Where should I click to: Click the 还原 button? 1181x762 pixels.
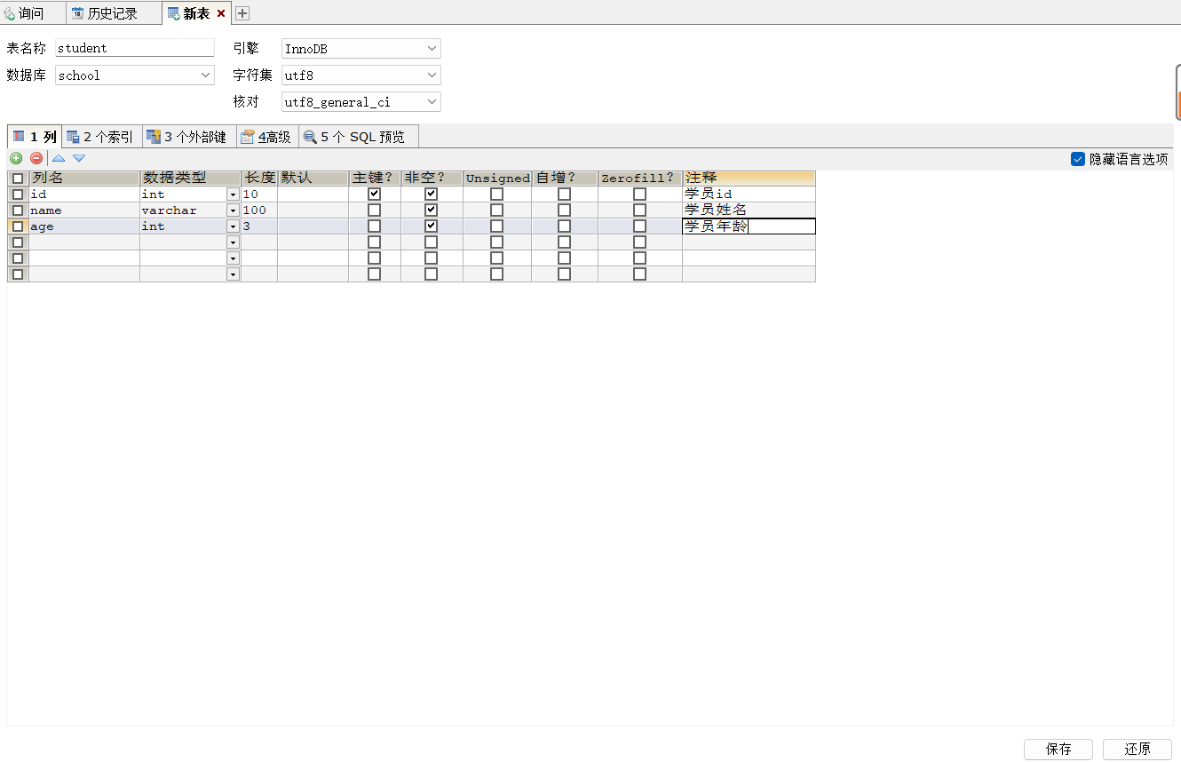(1137, 749)
